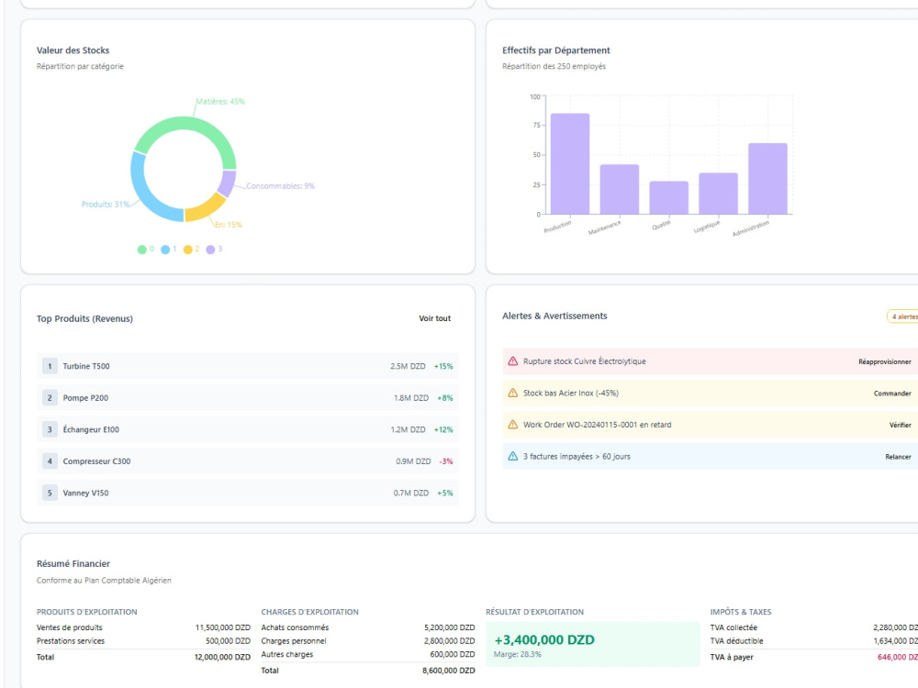Click the Matières: 45% chart label

click(220, 101)
